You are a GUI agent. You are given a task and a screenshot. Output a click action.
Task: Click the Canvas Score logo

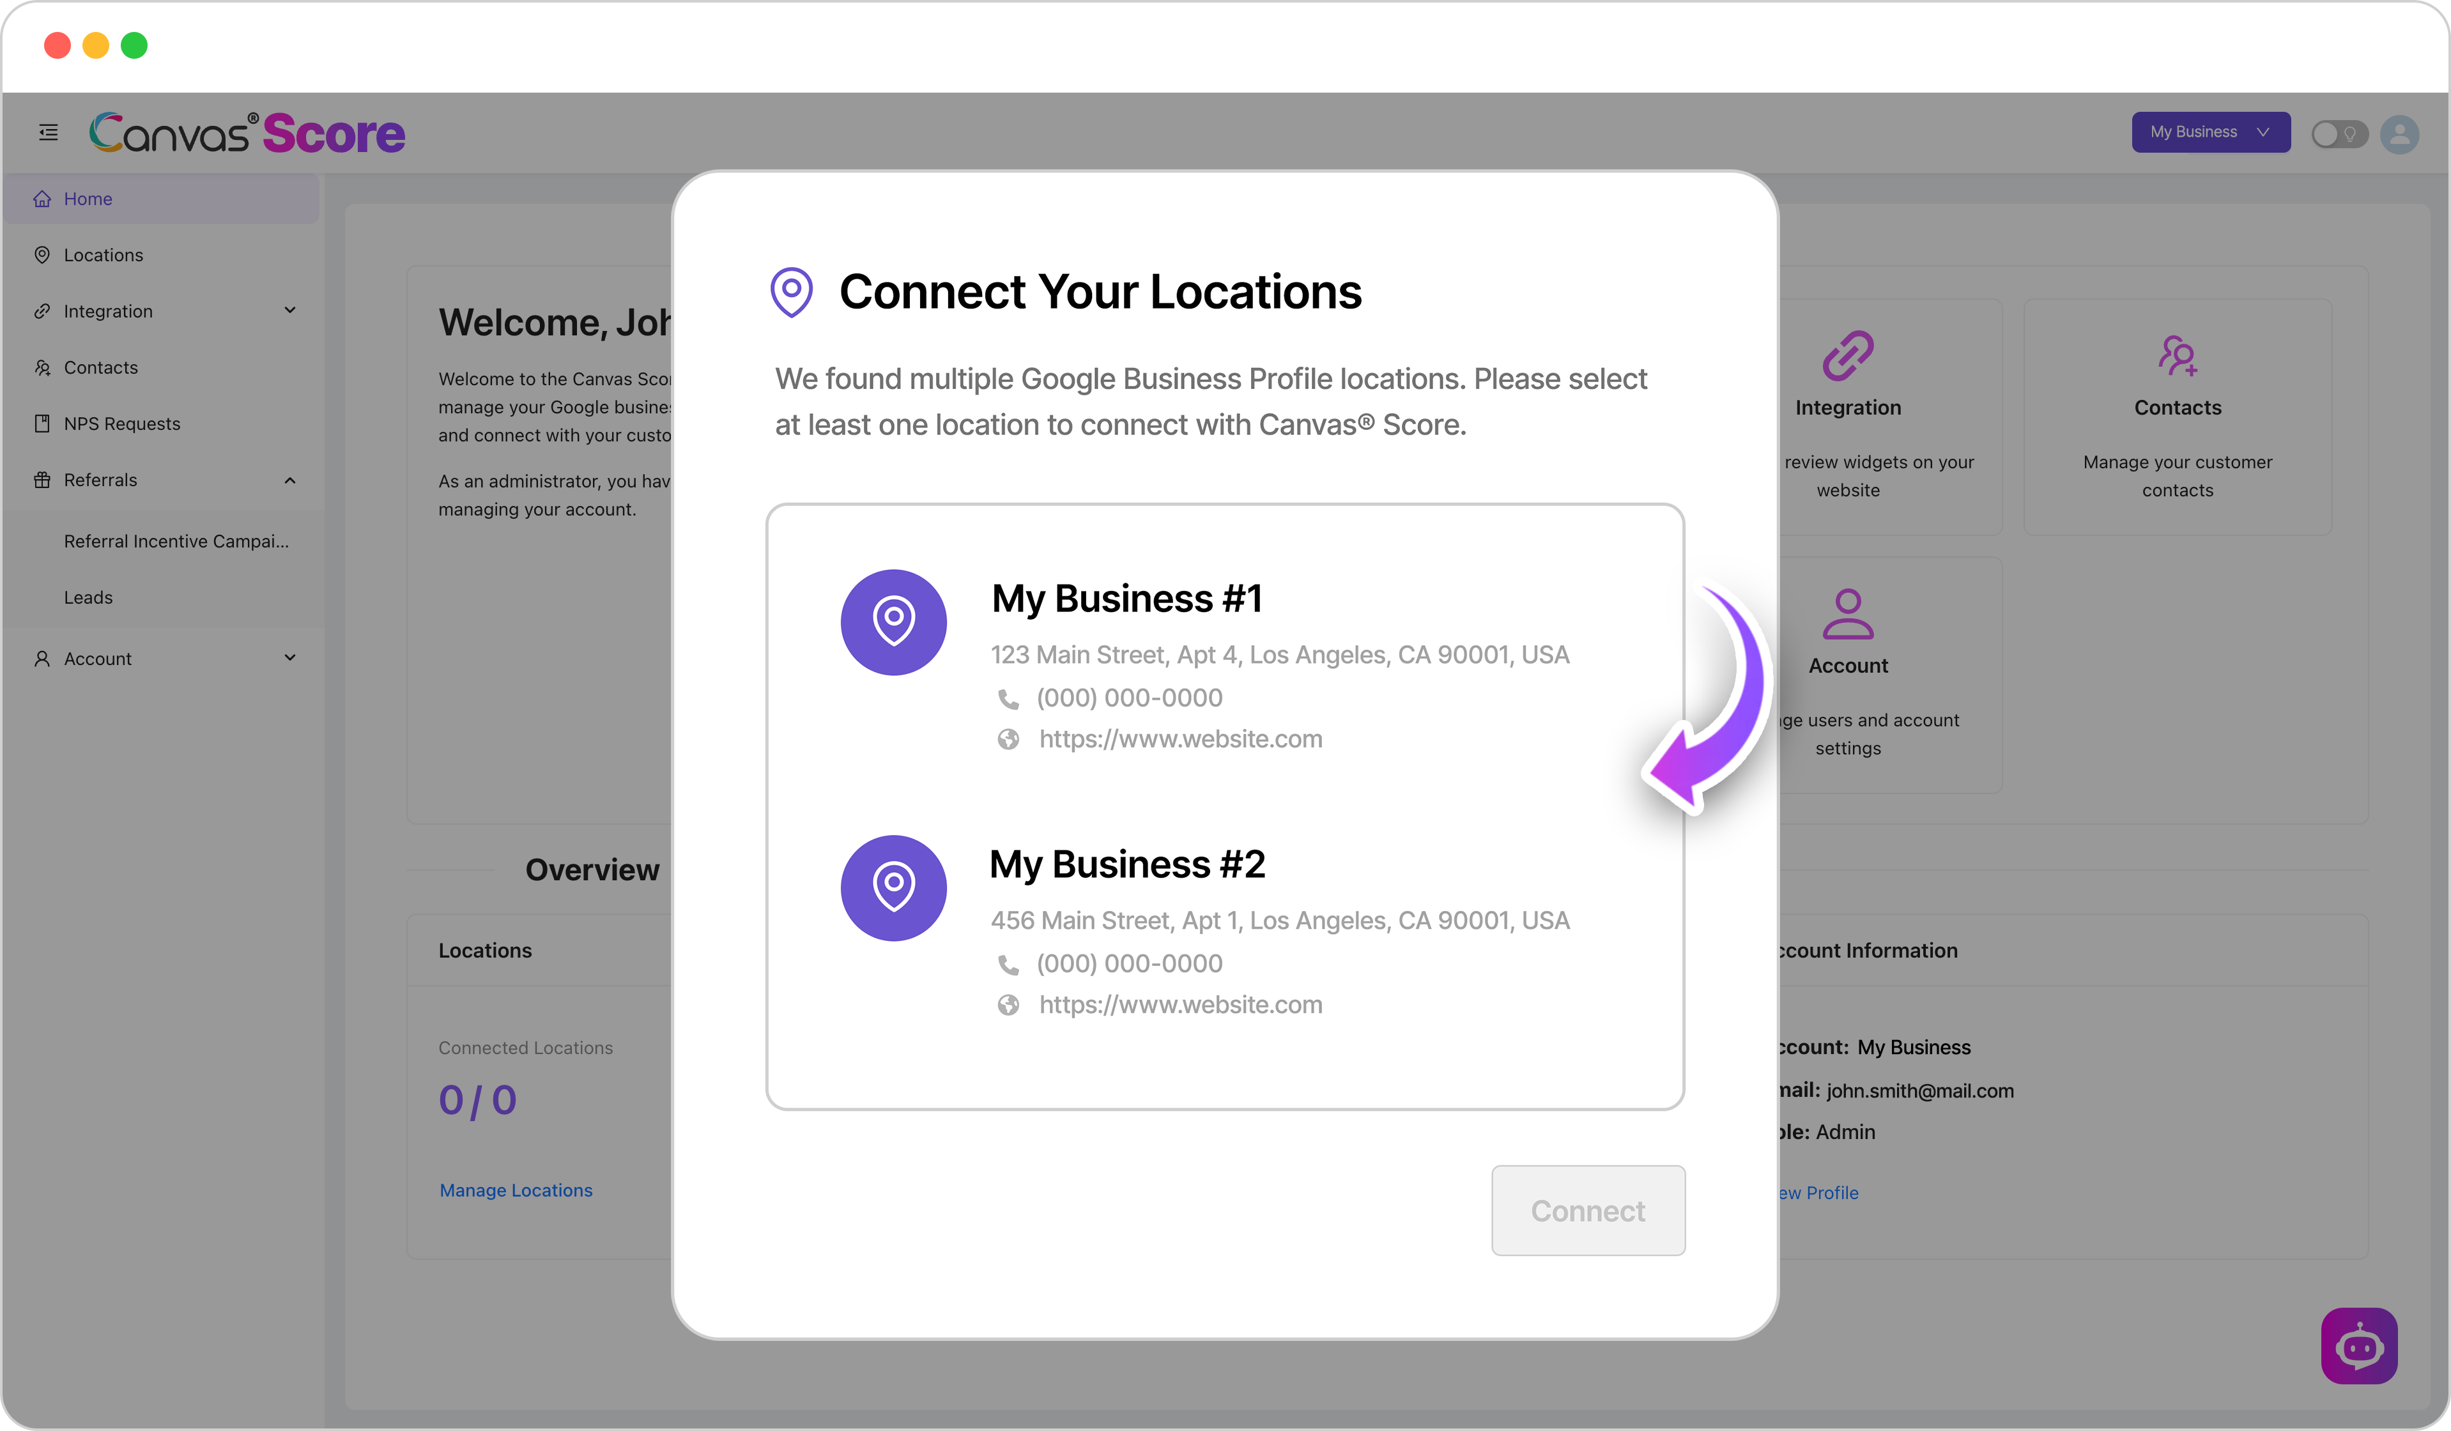click(247, 133)
